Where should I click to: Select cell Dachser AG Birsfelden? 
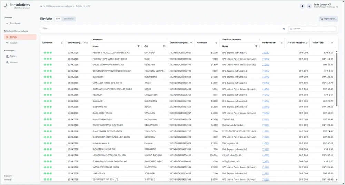coord(233,125)
